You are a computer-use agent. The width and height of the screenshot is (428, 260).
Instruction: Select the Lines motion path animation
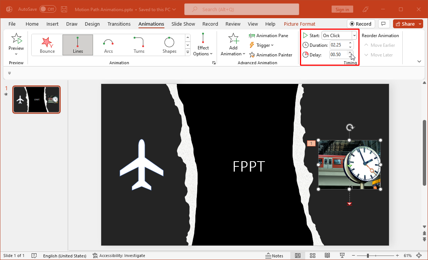78,45
